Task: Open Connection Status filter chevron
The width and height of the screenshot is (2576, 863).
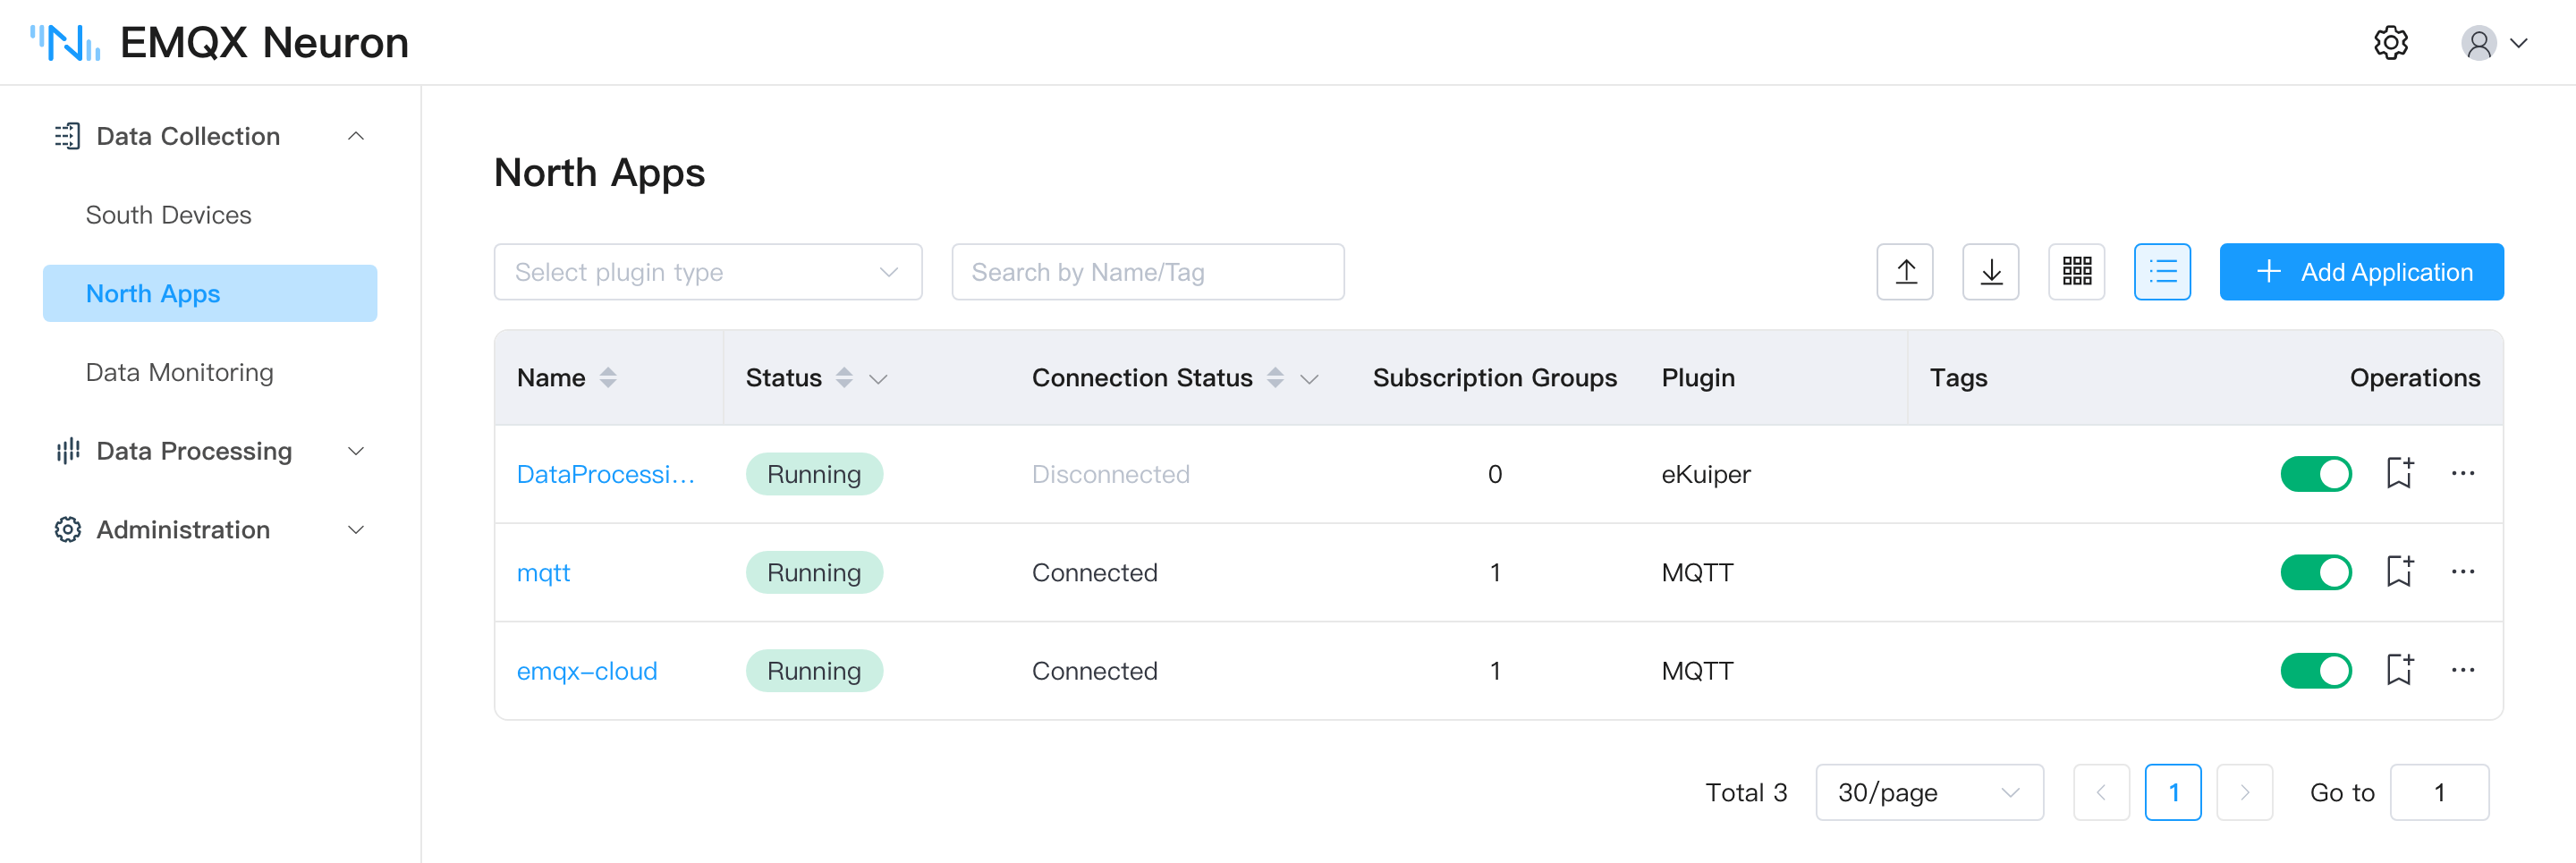Action: click(x=1309, y=379)
